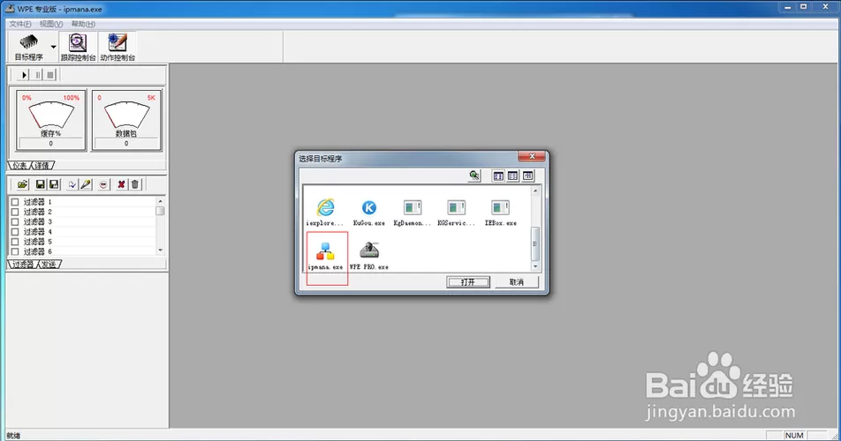Switch to the 过滤器 tab
This screenshot has height=441, width=841.
pyautogui.click(x=24, y=264)
